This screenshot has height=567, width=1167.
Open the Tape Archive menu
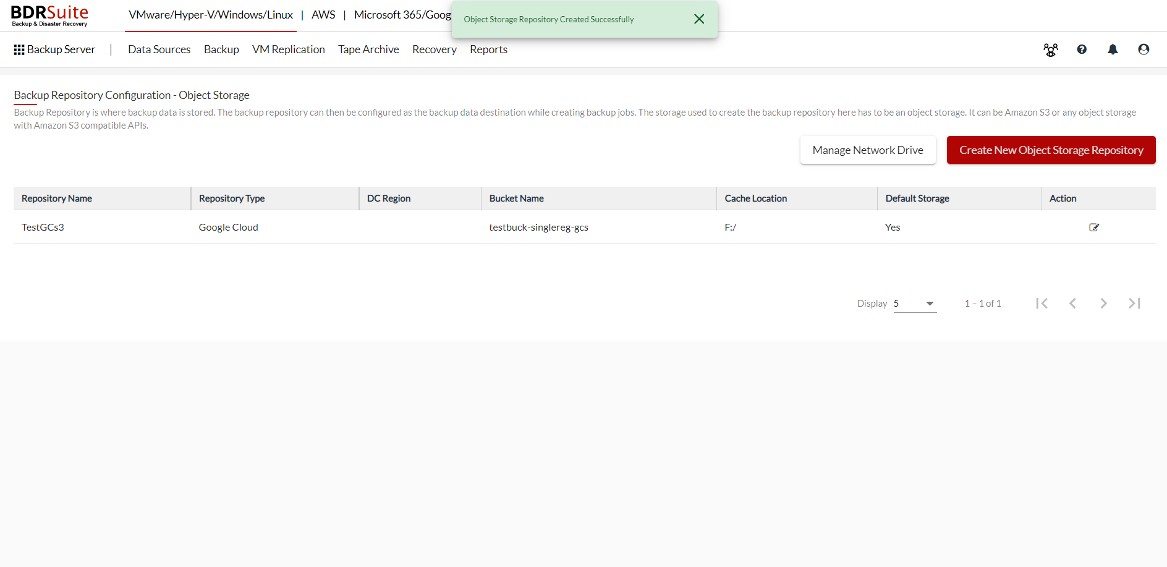(x=368, y=49)
